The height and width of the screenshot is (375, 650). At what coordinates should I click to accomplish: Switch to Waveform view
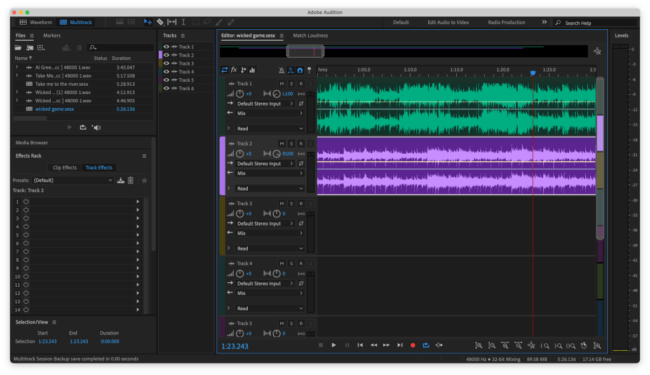[36, 22]
